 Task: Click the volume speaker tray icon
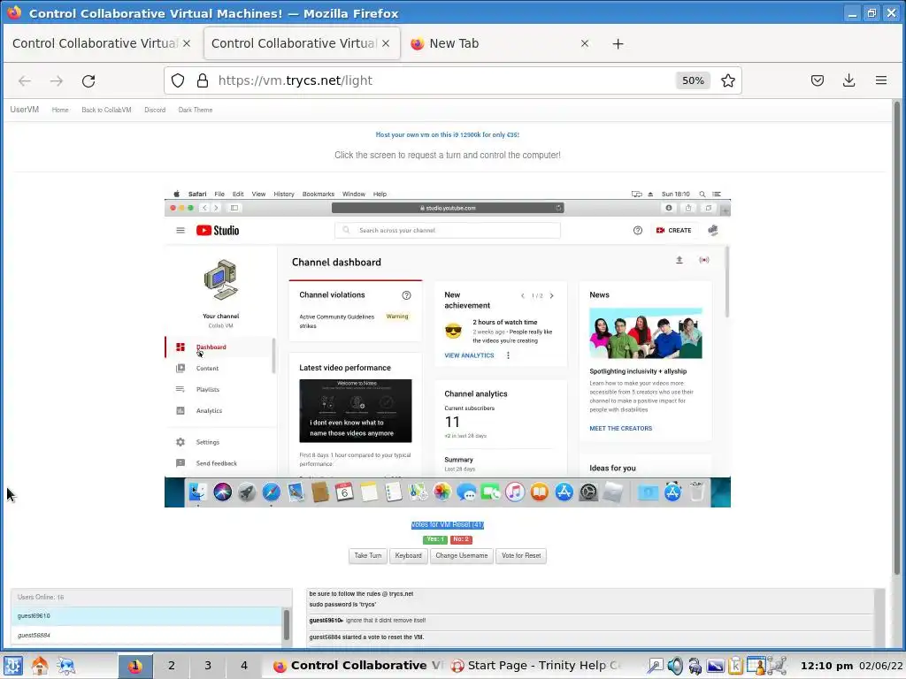(675, 667)
